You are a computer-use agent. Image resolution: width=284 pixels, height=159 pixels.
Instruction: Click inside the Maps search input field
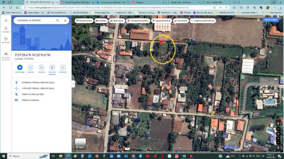(35, 21)
